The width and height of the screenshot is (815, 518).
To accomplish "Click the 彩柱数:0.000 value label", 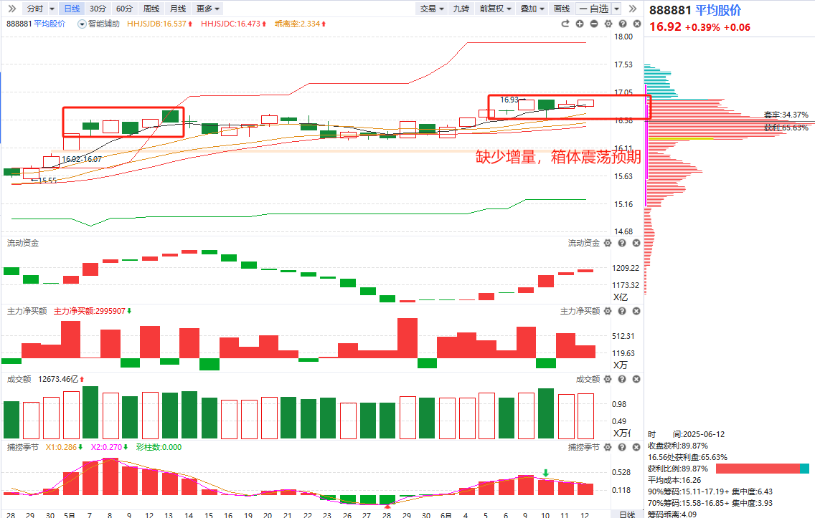I will pyautogui.click(x=159, y=447).
